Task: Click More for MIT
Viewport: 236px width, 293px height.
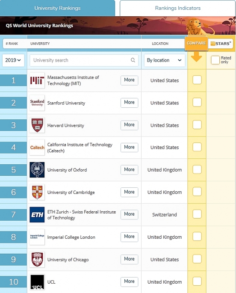Action: pyautogui.click(x=130, y=80)
